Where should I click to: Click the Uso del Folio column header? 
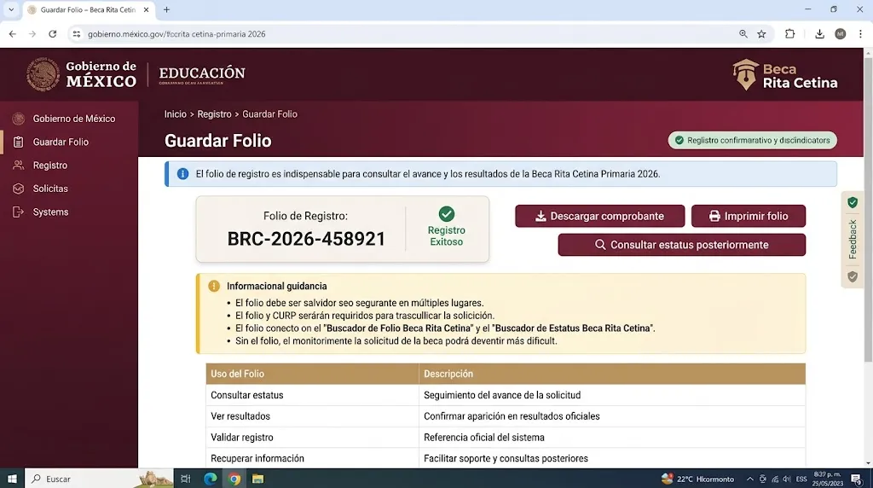(312, 374)
